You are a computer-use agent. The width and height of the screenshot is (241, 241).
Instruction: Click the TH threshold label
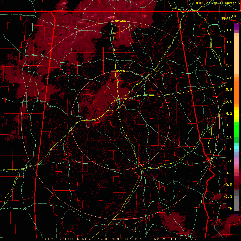point(230,209)
